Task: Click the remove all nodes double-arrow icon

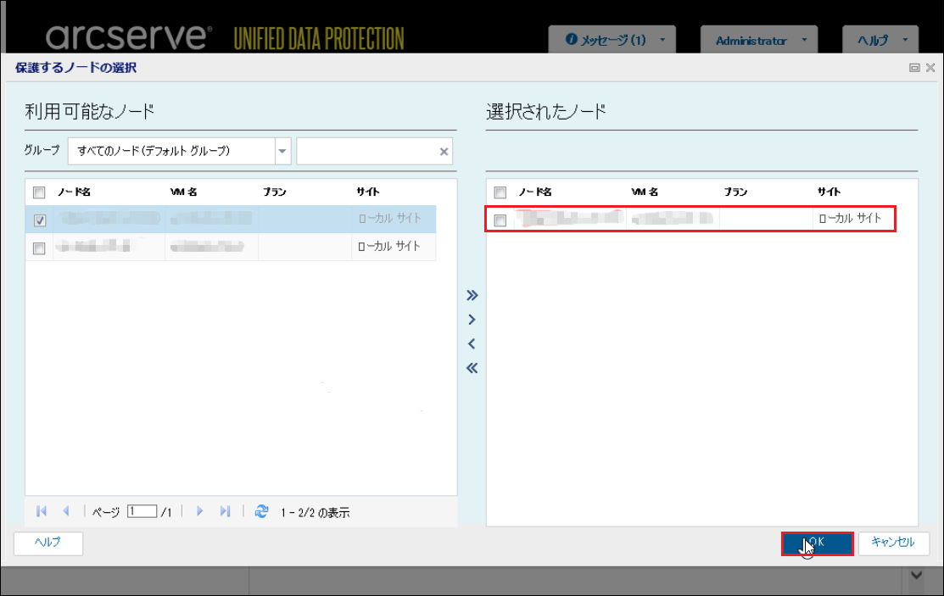Action: pyautogui.click(x=472, y=368)
